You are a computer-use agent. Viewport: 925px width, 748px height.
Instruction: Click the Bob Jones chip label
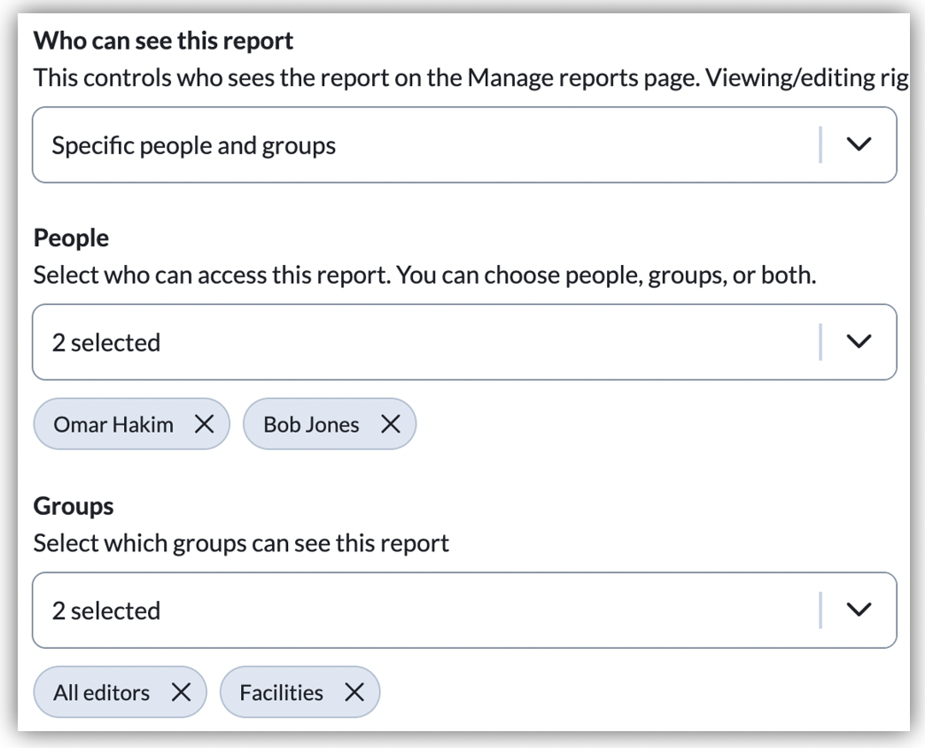tap(311, 425)
